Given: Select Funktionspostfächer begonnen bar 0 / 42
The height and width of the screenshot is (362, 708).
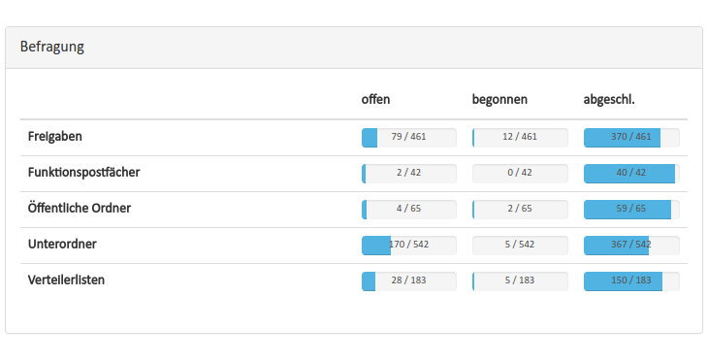Looking at the screenshot, I should pos(520,174).
